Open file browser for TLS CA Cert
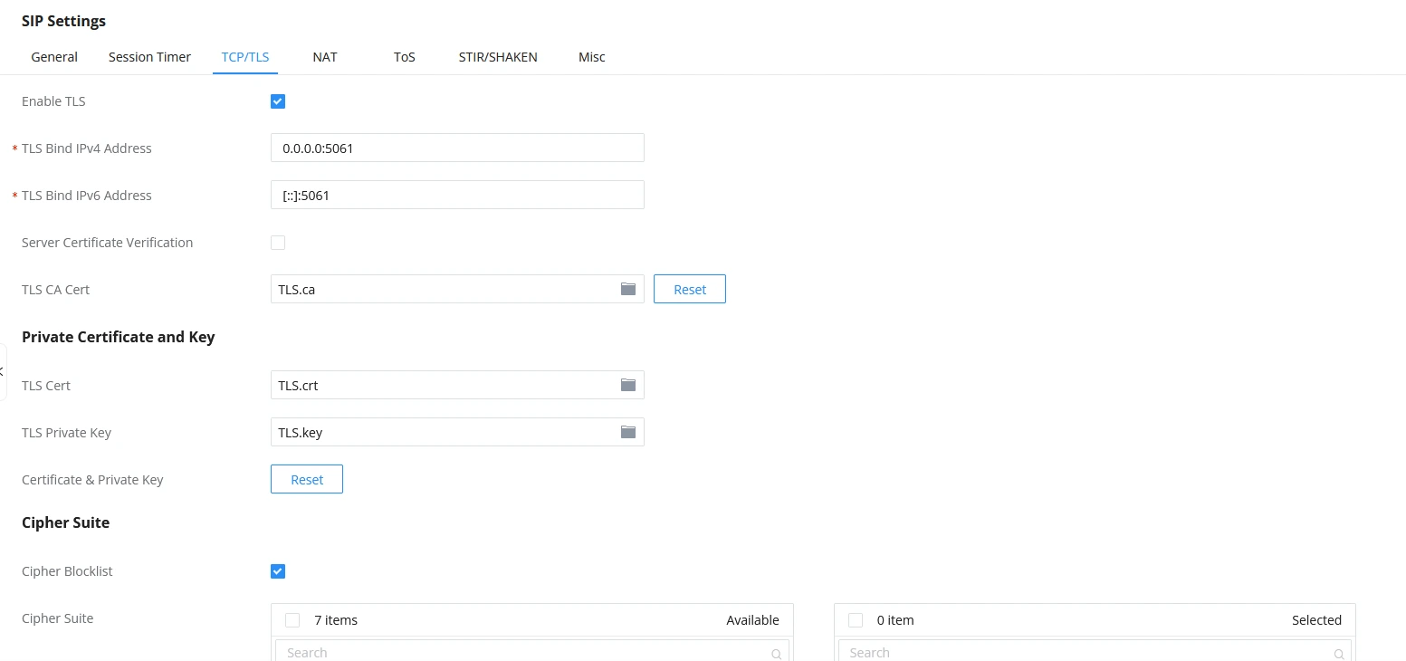Screen dimensions: 1406x661 [x=628, y=289]
